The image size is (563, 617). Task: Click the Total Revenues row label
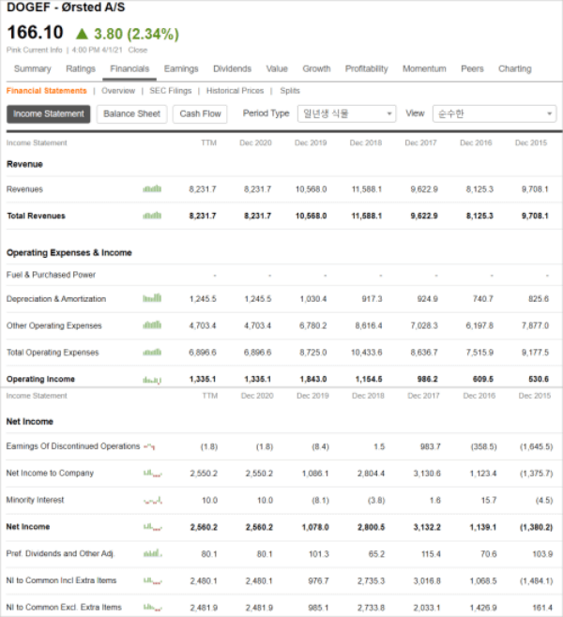pos(36,216)
